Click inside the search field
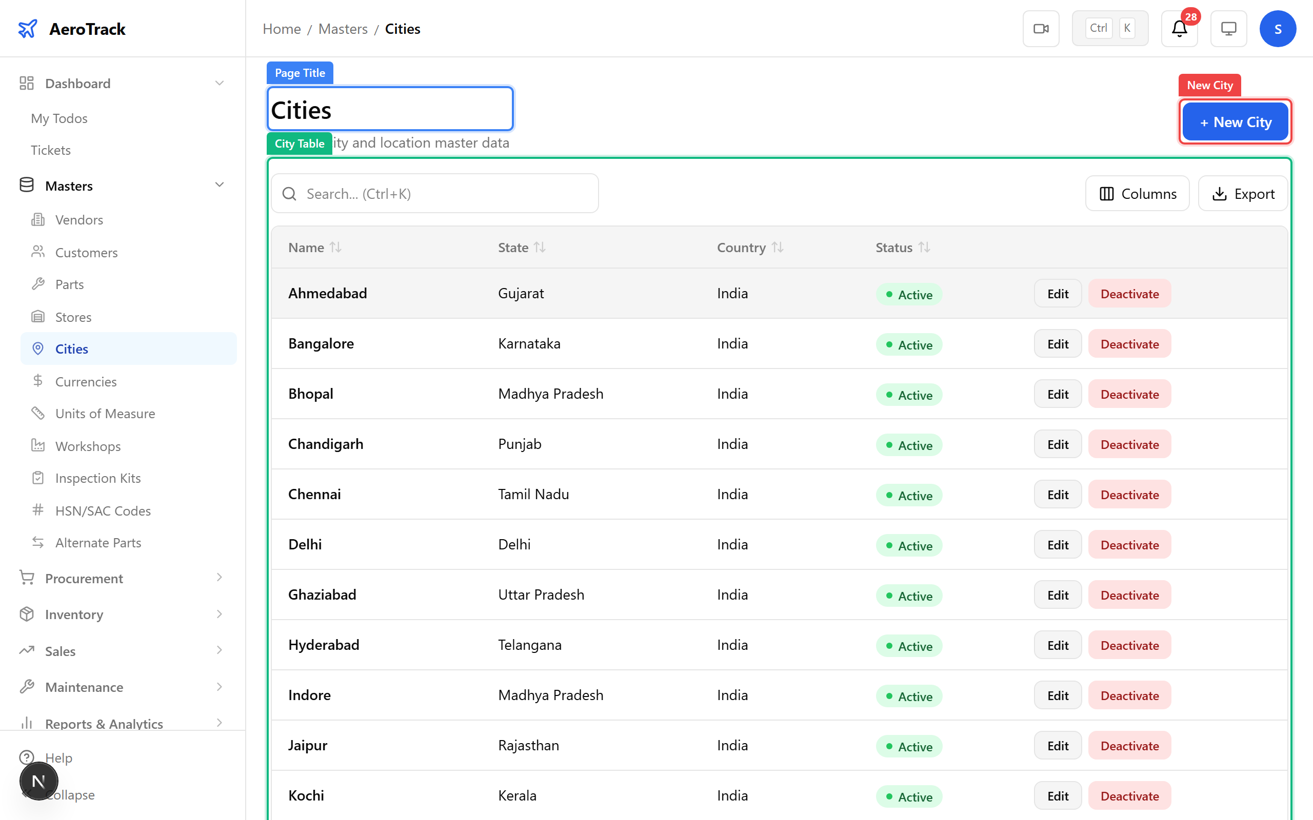 [x=434, y=193]
